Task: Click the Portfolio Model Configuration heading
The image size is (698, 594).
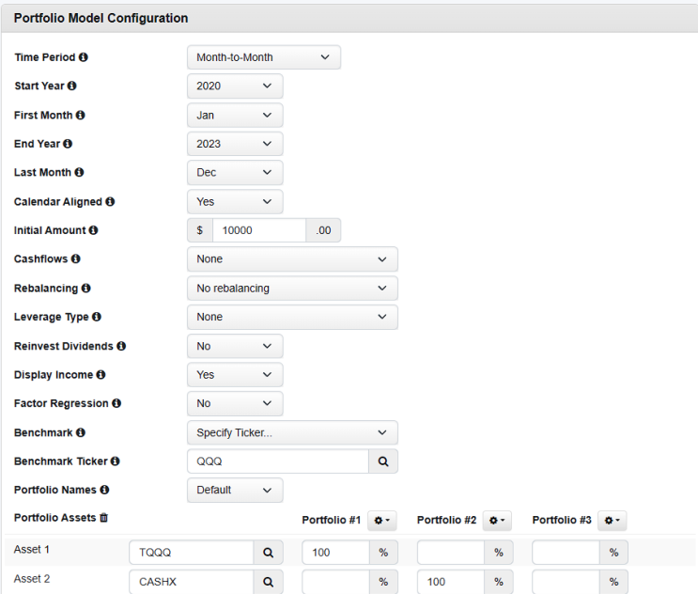Action: pyautogui.click(x=101, y=18)
